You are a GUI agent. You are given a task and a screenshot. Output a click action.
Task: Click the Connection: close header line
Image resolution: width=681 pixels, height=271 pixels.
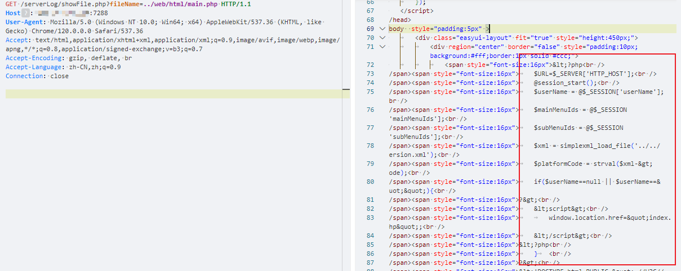[x=37, y=76]
